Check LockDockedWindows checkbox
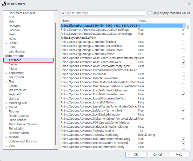 [x=183, y=114]
